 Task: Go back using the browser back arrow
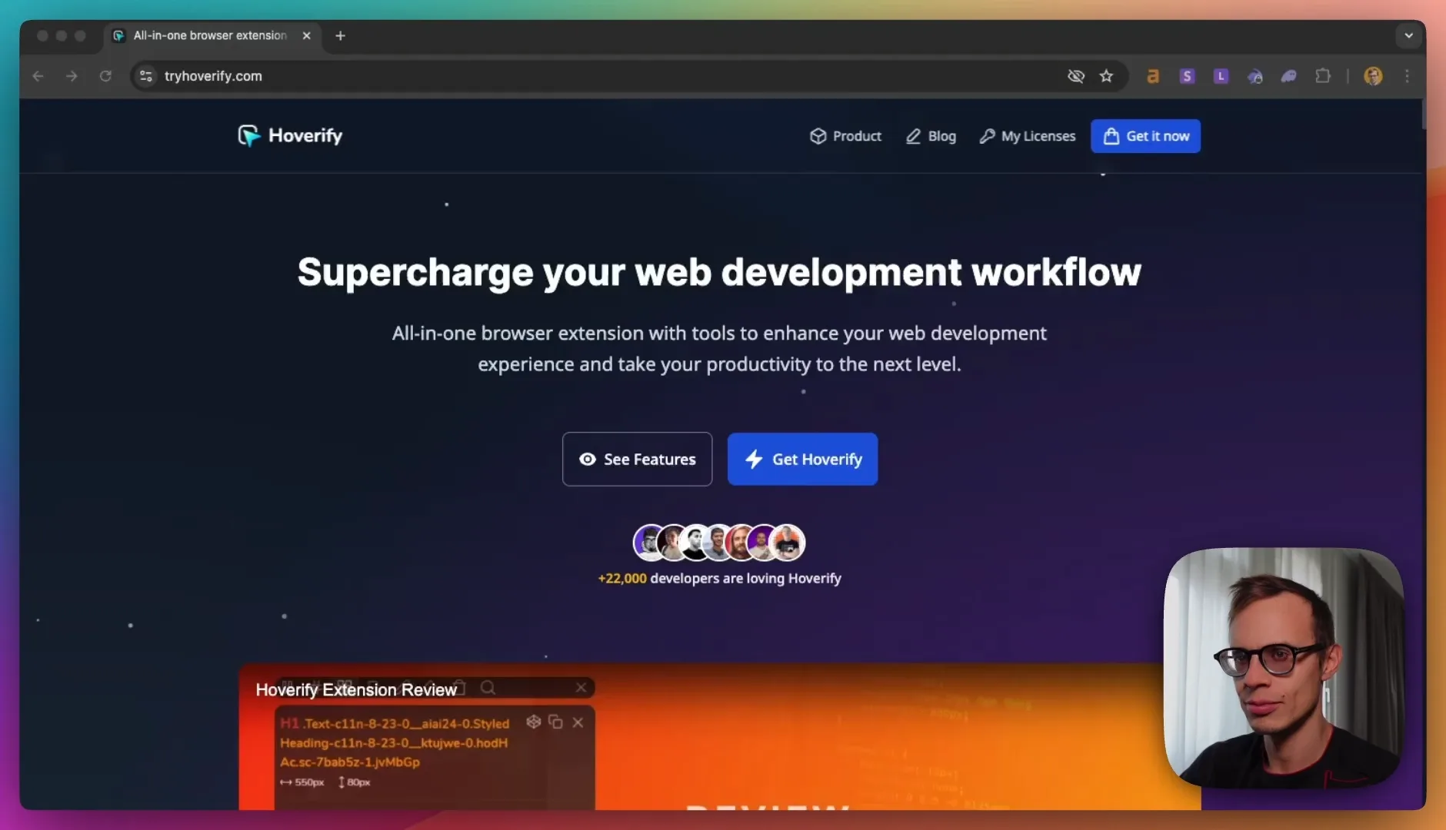click(x=38, y=76)
